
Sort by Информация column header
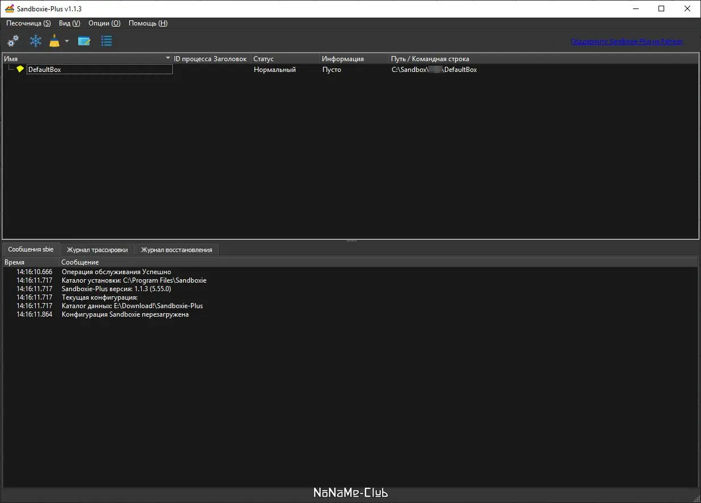click(354, 58)
